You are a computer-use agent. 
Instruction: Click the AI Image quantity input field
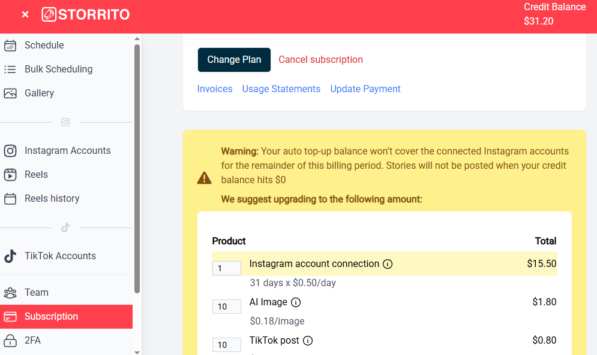[226, 306]
